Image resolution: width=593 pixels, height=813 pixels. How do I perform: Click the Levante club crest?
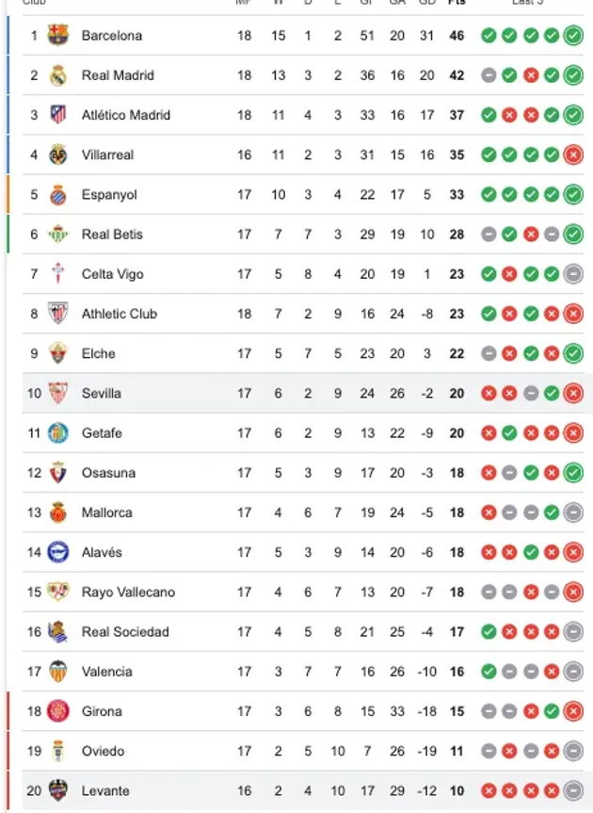click(59, 790)
